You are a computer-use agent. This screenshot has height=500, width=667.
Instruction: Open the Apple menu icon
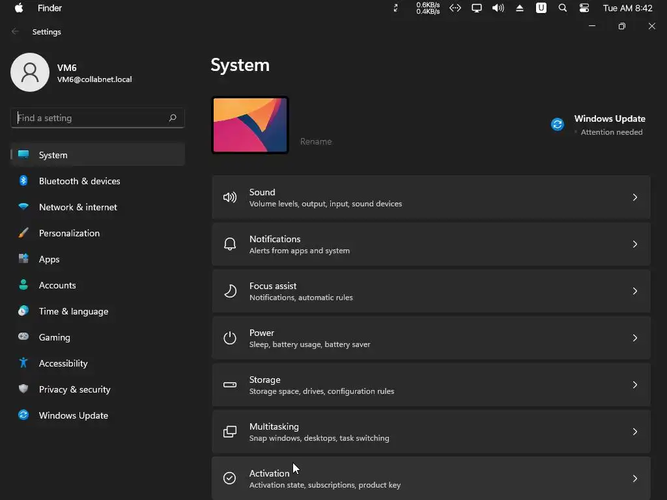(19, 8)
